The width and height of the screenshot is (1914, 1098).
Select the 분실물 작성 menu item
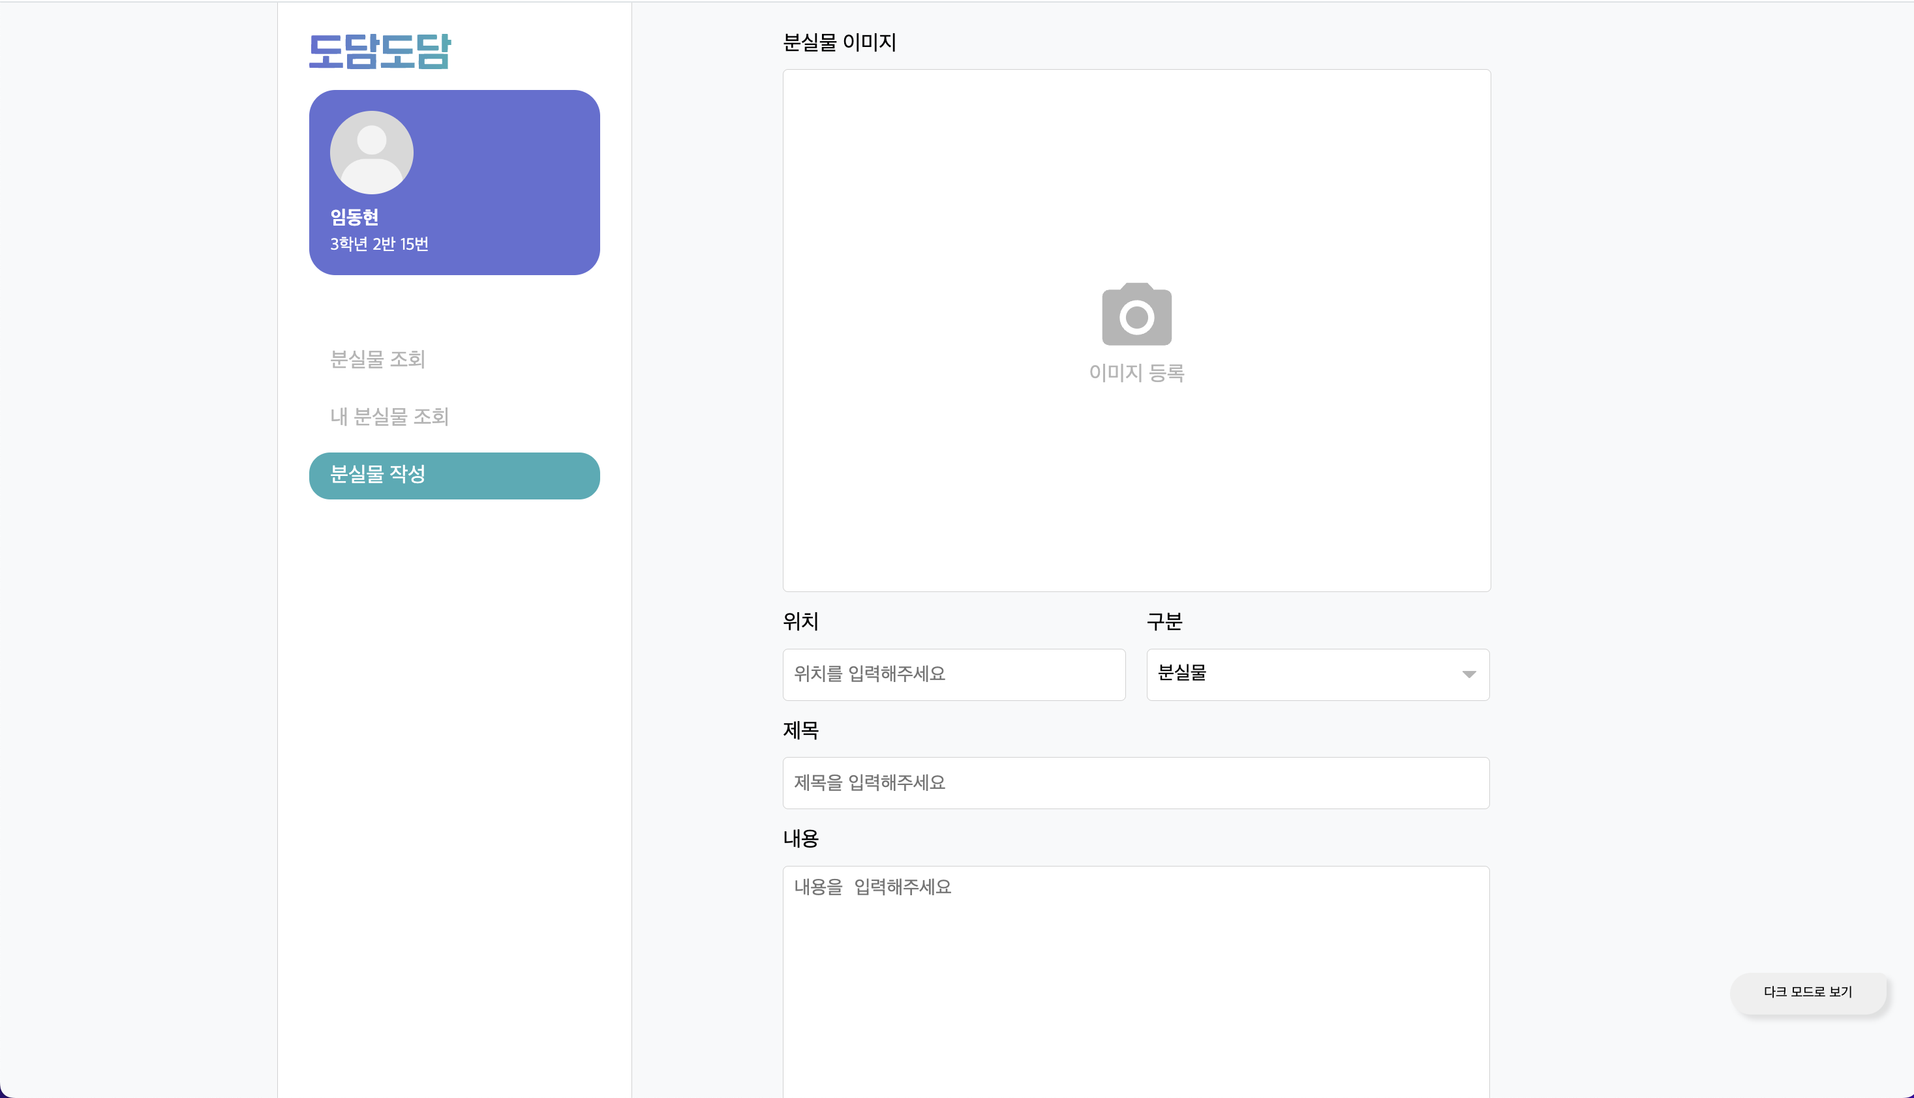tap(454, 475)
